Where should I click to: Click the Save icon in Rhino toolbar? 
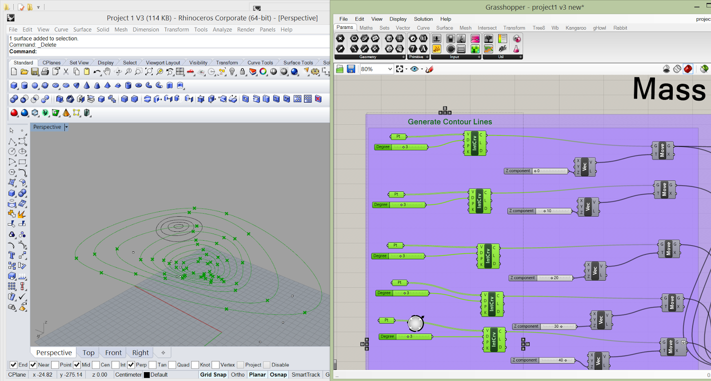(x=35, y=71)
